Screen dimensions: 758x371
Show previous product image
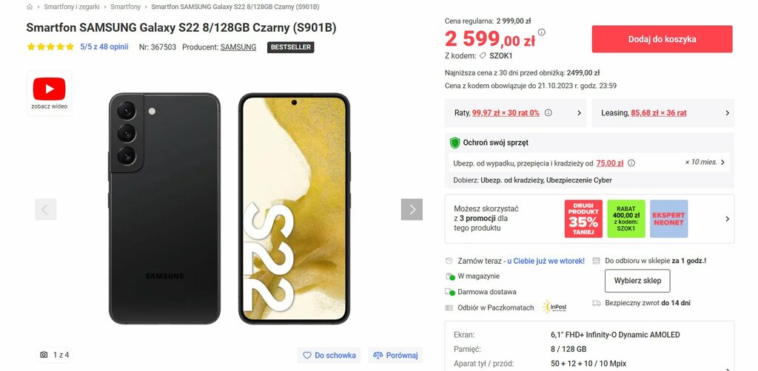(x=45, y=209)
